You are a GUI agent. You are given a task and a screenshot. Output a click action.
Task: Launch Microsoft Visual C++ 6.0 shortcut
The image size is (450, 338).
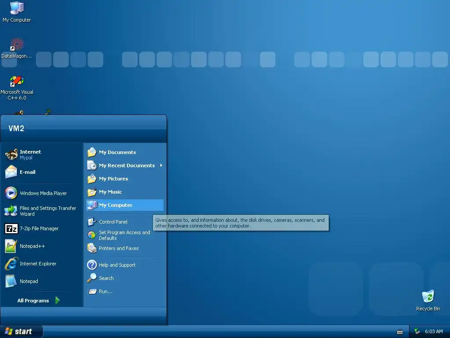[x=17, y=88]
